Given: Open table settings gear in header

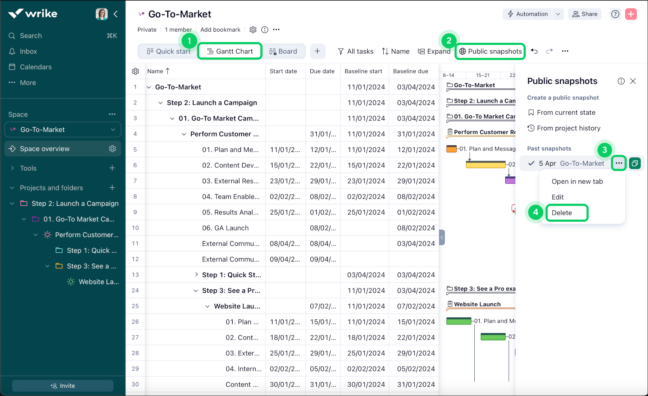Looking at the screenshot, I should tap(136, 71).
